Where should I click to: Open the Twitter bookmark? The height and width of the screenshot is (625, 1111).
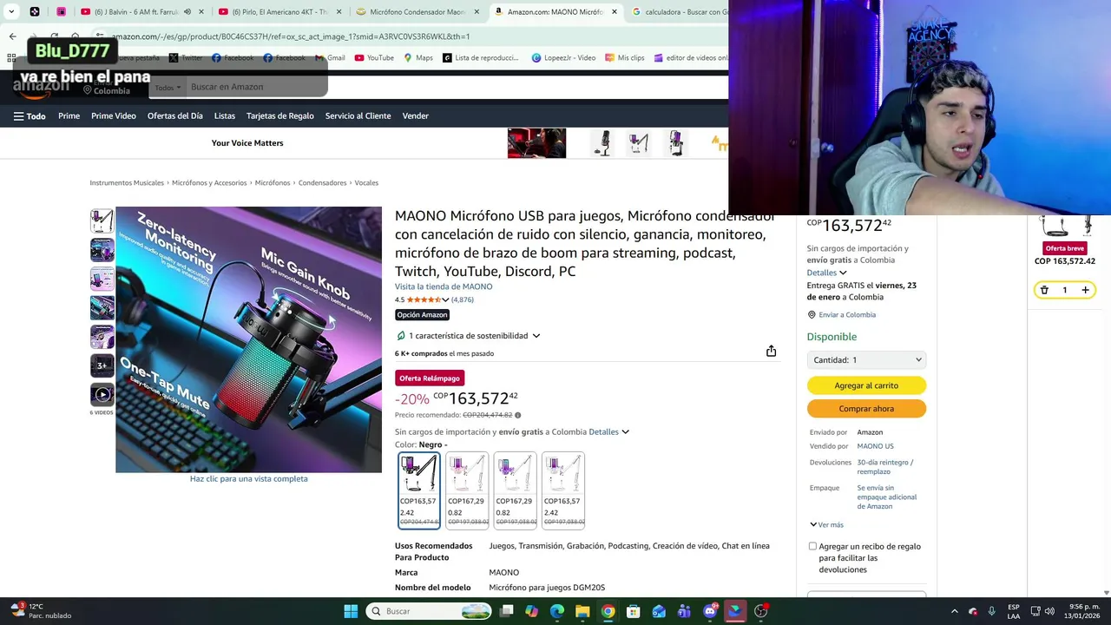point(186,57)
